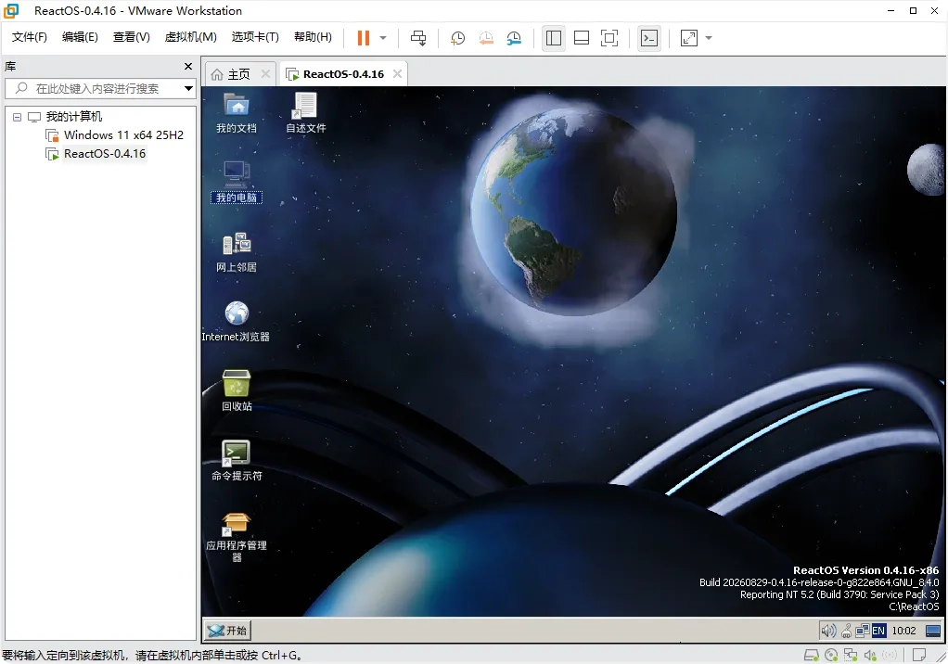
Task: Open the 文件(F) menu
Action: [29, 37]
